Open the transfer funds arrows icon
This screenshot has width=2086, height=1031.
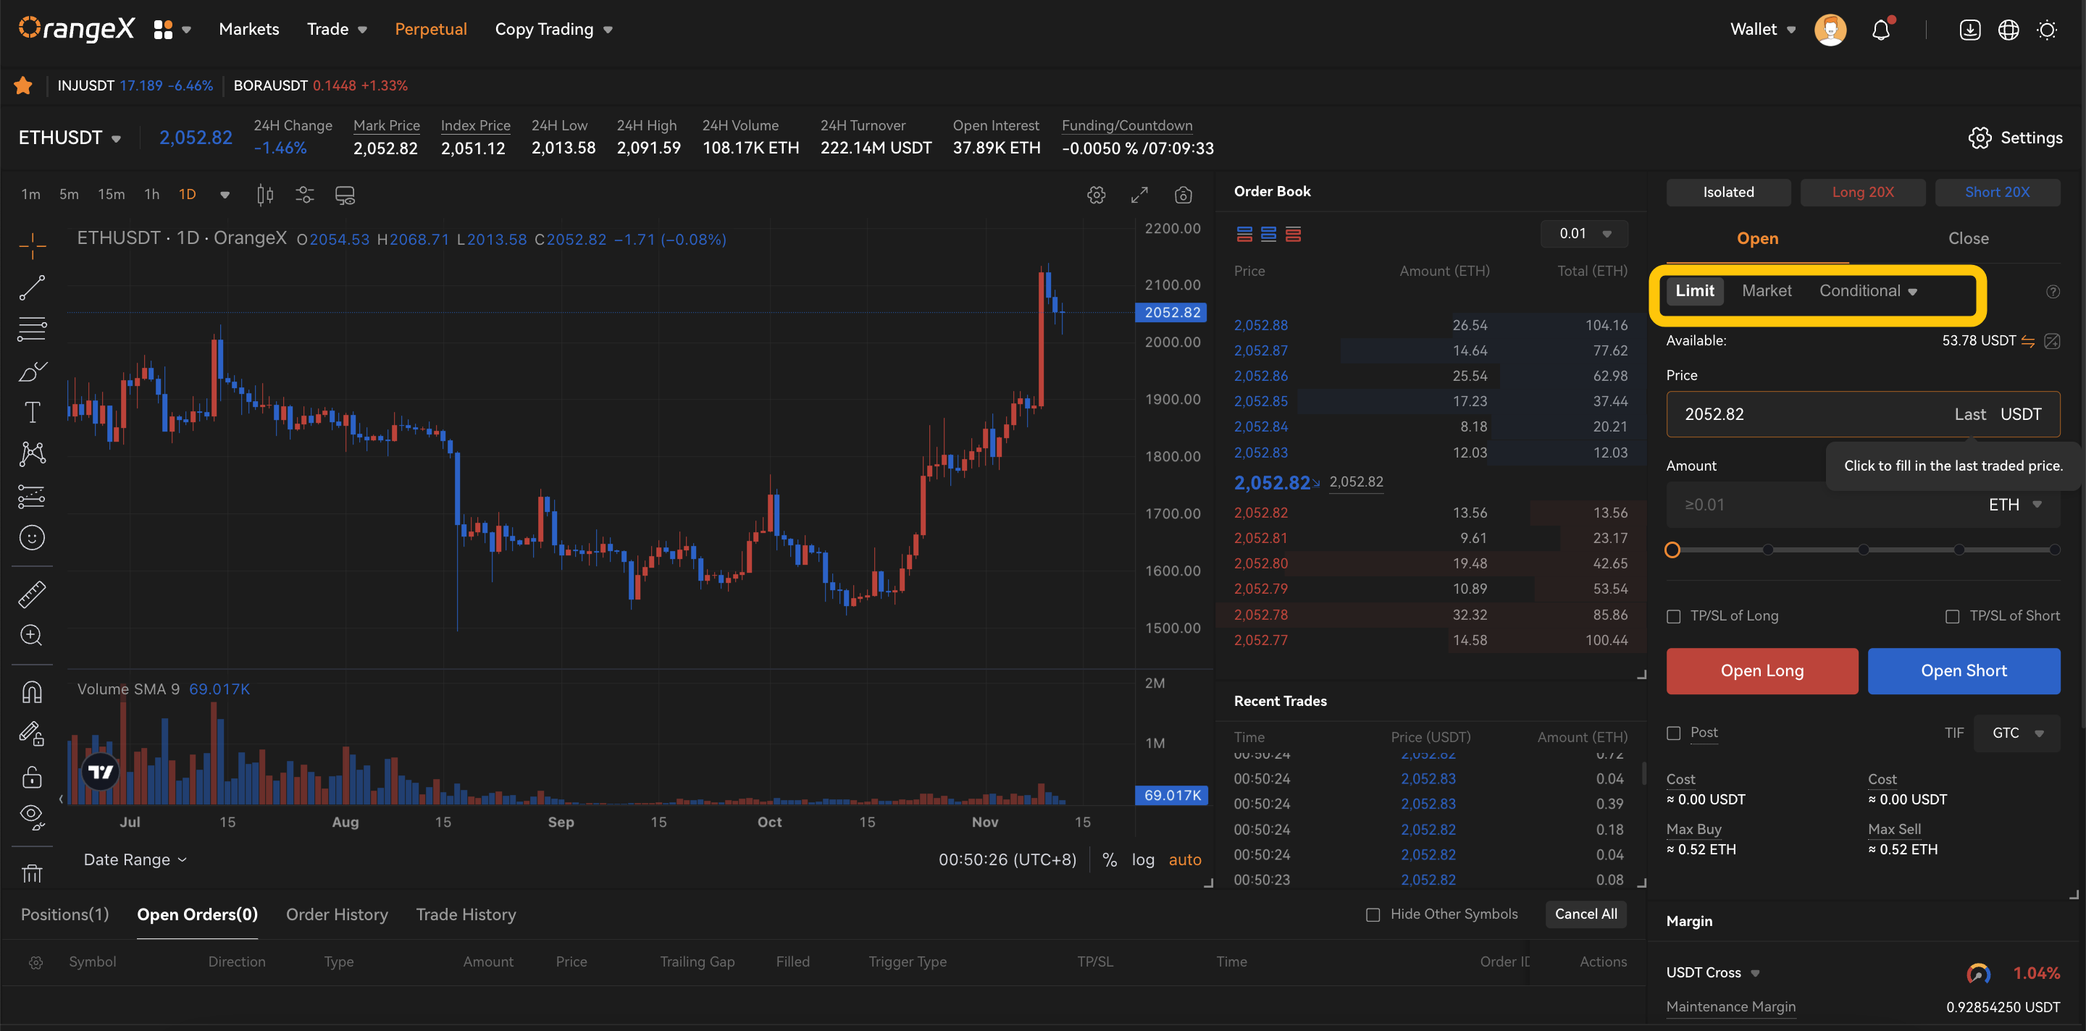[2029, 342]
